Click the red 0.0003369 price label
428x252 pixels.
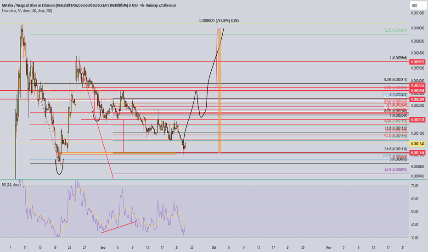tap(417, 91)
